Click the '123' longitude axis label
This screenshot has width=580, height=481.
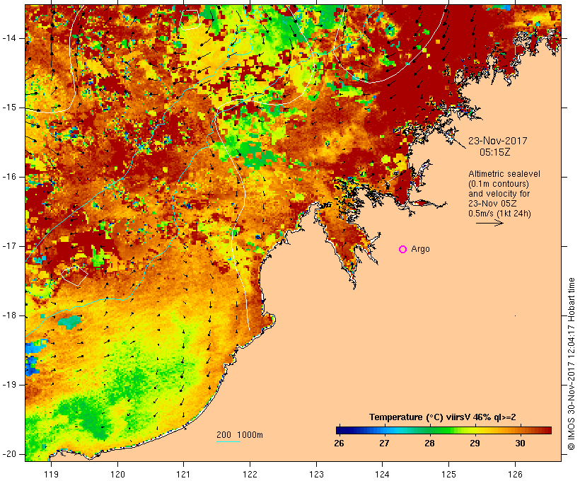(316, 474)
